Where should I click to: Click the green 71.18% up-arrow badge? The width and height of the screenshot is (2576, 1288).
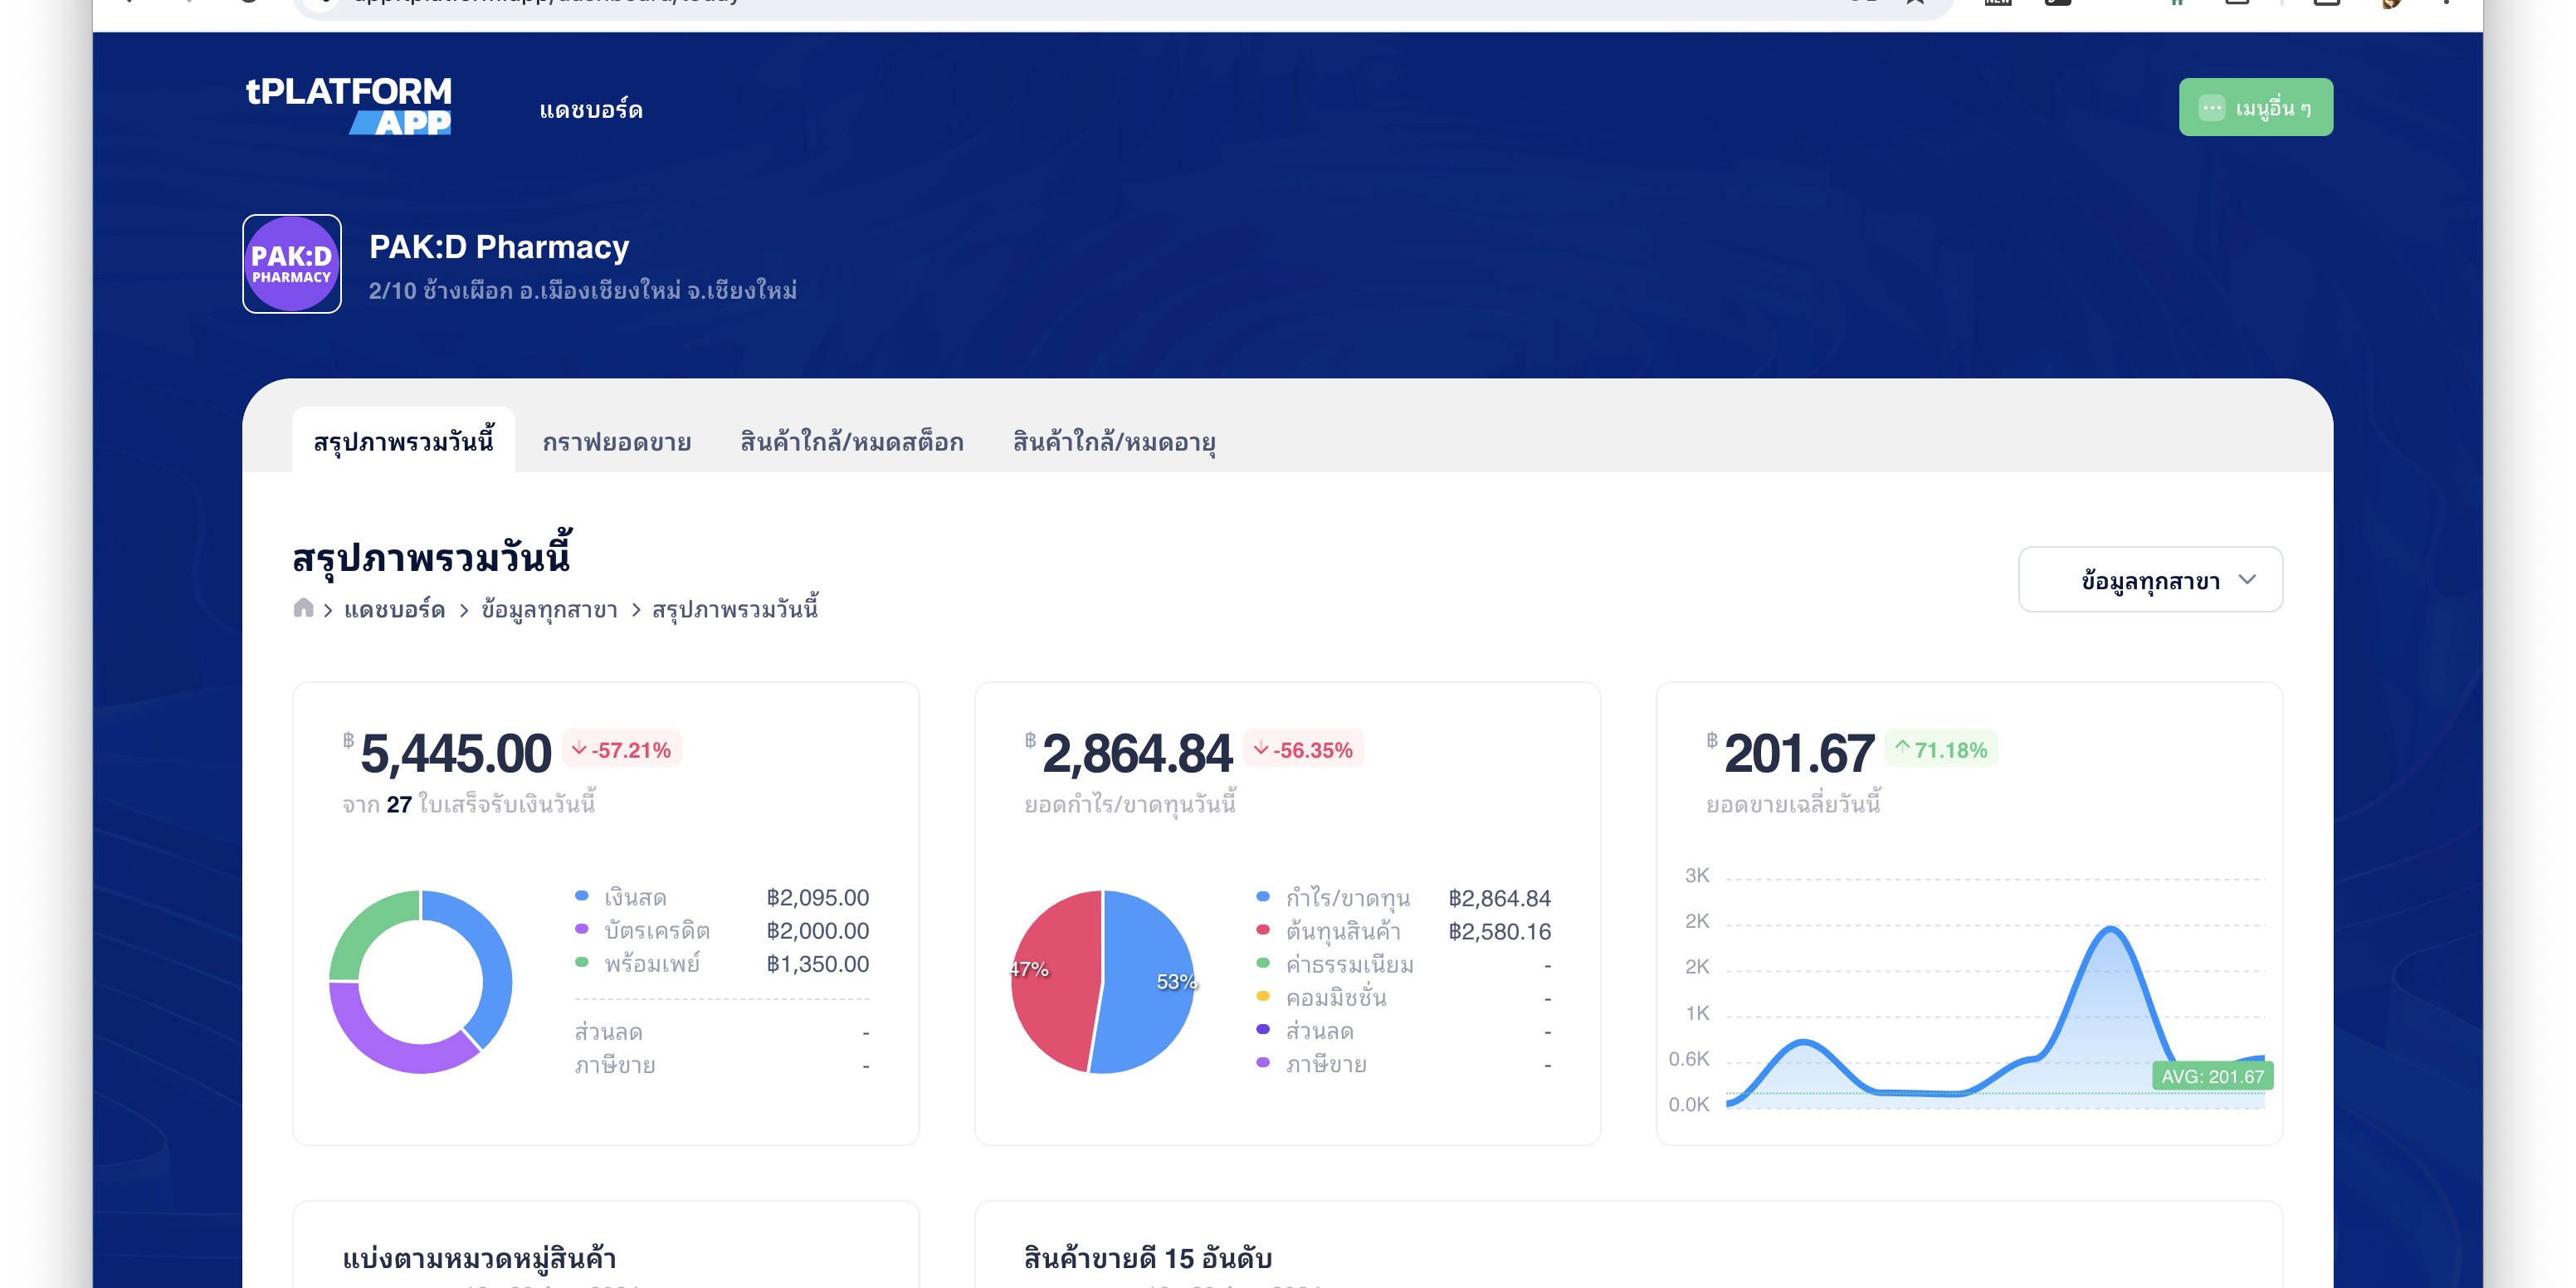[x=1940, y=750]
